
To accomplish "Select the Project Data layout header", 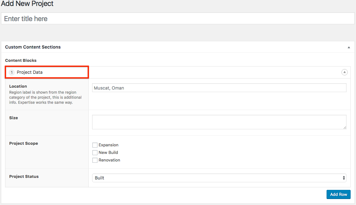I will pyautogui.click(x=30, y=72).
